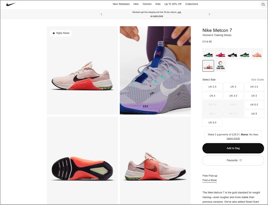Image resolution: width=268 pixels, height=205 pixels.
Task: Select size UK 4.5
Action: pyautogui.click(x=233, y=96)
